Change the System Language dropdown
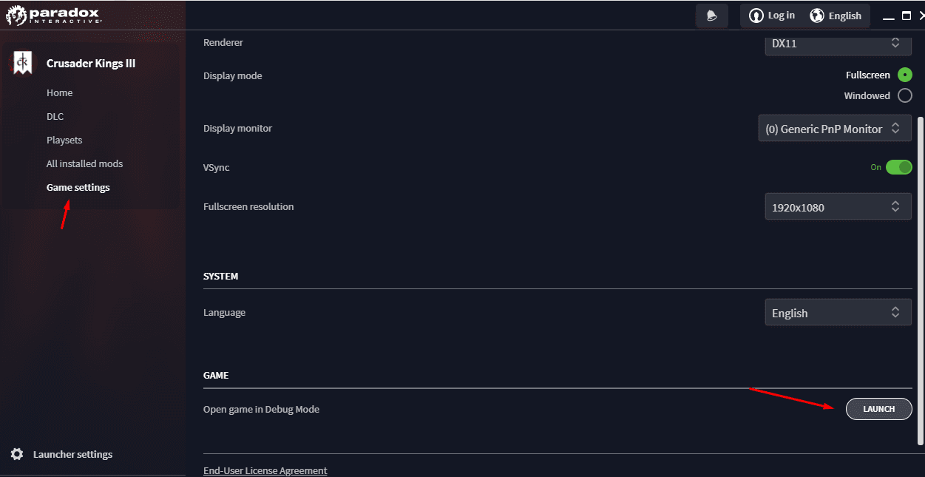This screenshot has height=477, width=925. tap(838, 313)
